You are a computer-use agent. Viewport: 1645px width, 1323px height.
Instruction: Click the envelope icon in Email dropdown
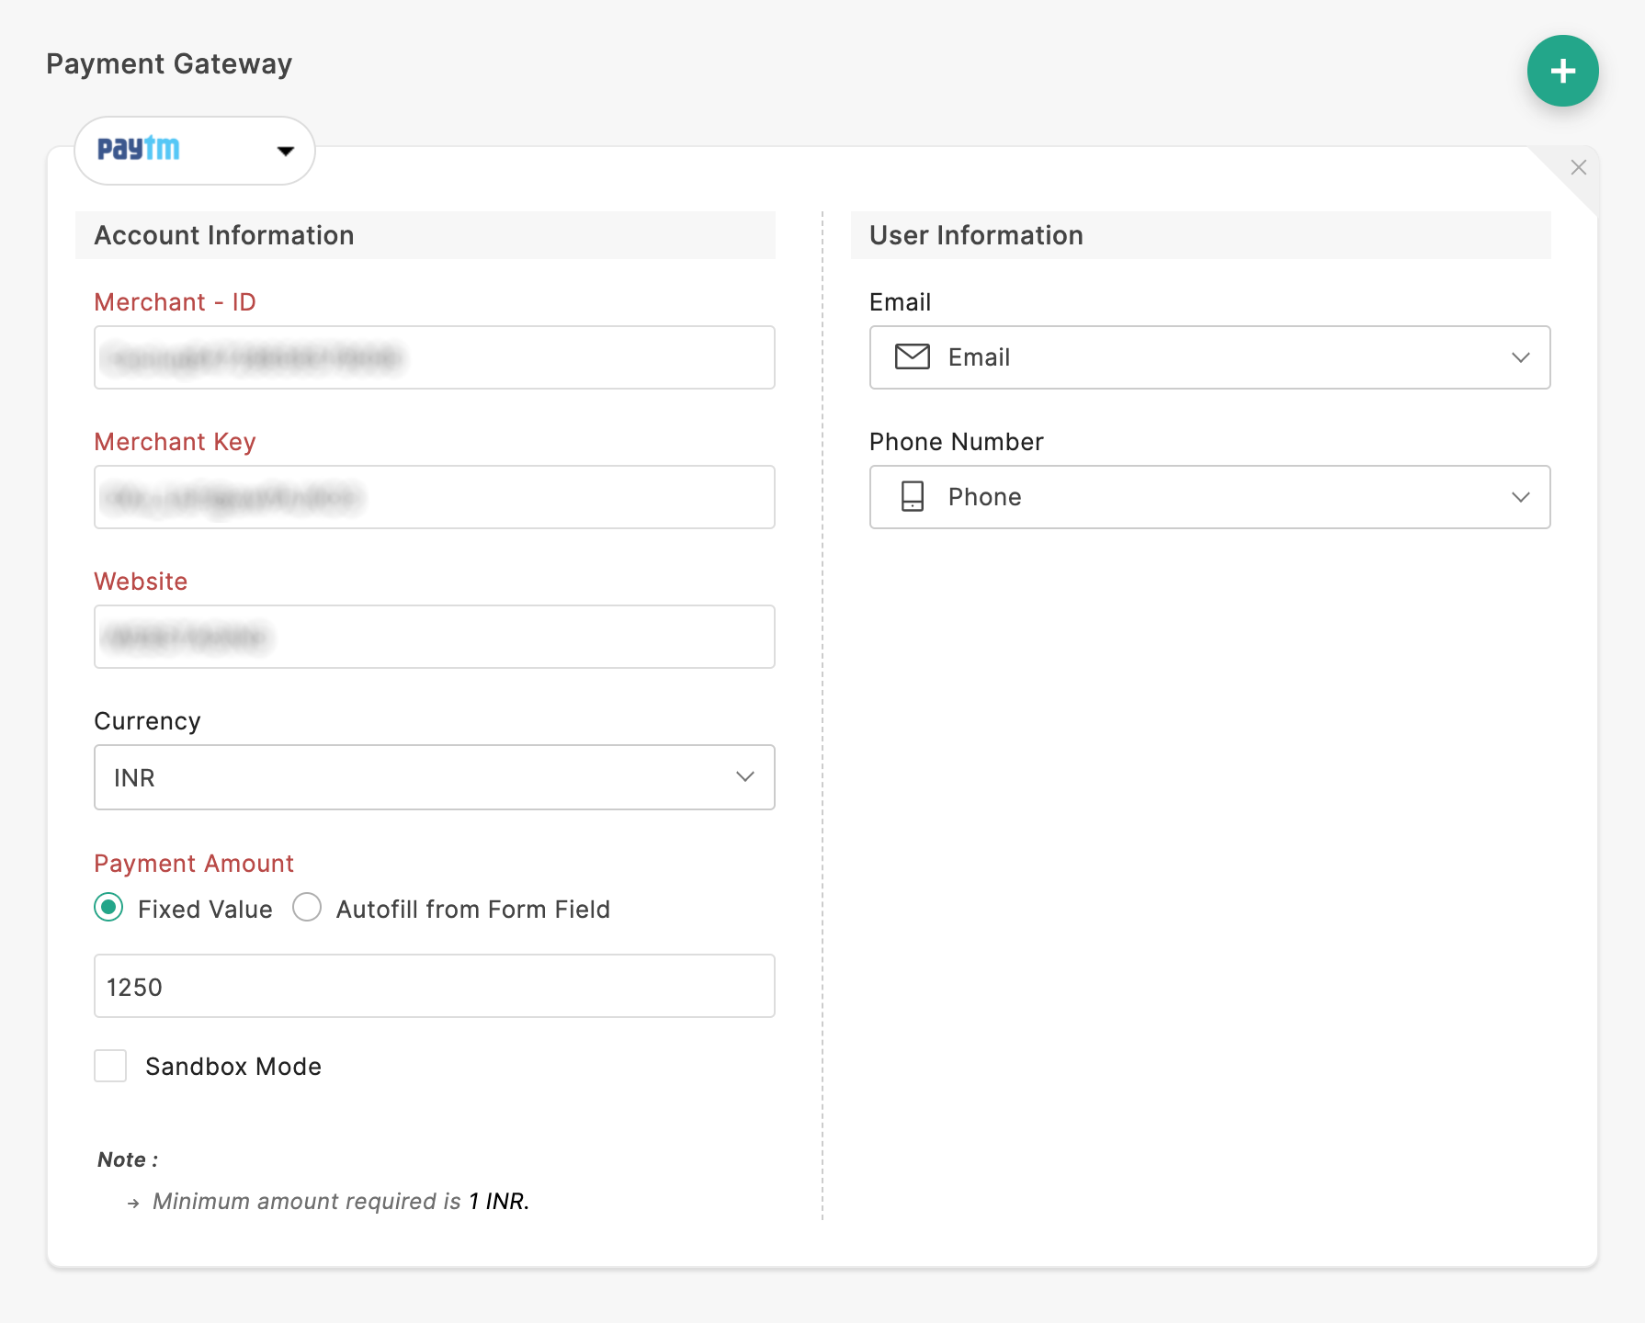(x=913, y=356)
